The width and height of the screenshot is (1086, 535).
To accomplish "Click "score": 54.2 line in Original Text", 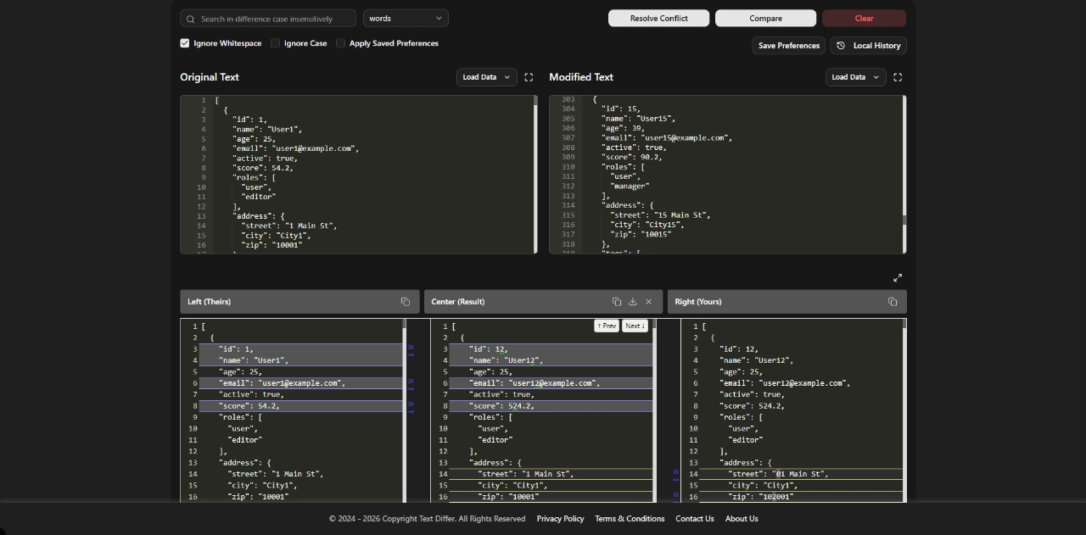I will coord(263,168).
